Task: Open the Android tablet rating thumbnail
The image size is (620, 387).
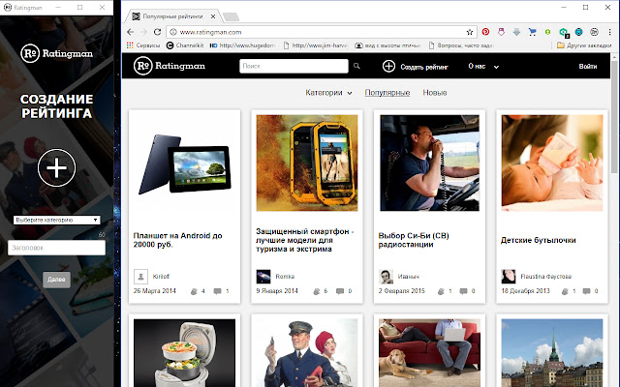Action: [184, 164]
